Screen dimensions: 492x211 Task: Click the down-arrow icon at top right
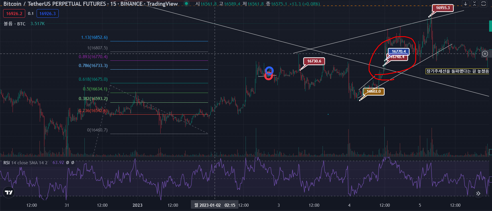coord(466,4)
